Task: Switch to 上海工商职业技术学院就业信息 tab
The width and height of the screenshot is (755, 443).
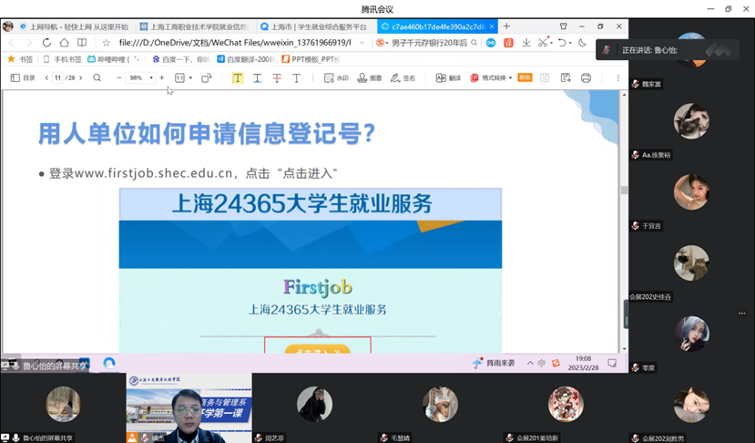Action: pos(195,26)
